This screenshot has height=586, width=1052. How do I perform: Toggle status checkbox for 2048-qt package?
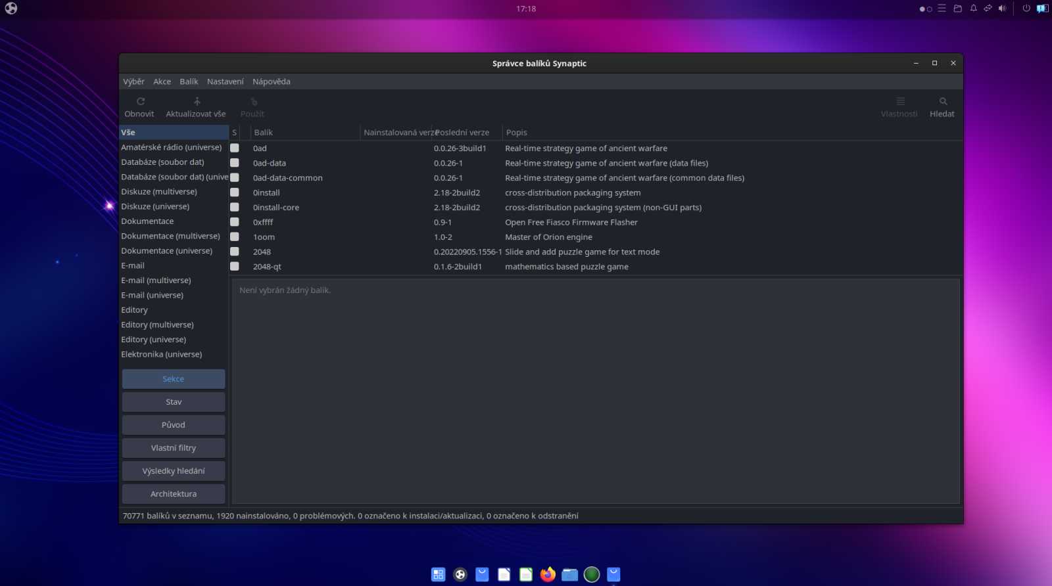point(235,267)
